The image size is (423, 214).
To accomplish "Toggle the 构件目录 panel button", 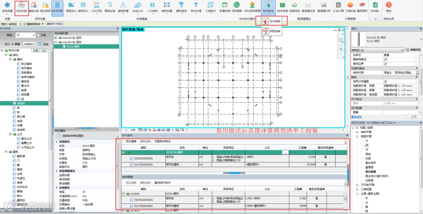I will [57, 7].
